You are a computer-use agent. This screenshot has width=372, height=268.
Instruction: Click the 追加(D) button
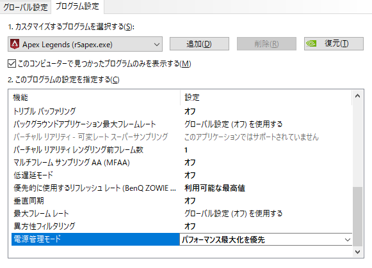click(199, 44)
